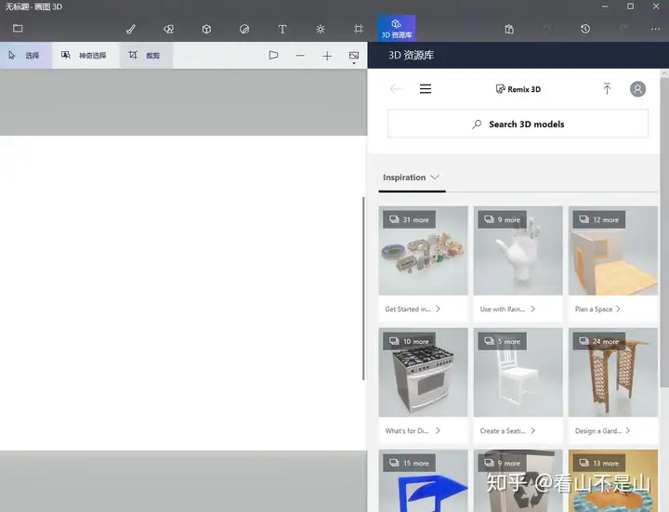Open the Canvas crop tool
669x512 pixels.
click(359, 29)
